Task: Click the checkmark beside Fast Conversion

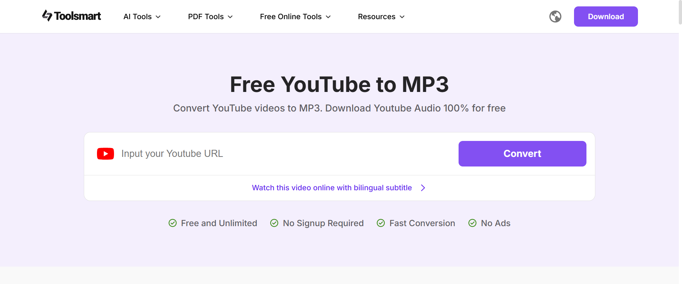Action: pyautogui.click(x=381, y=223)
